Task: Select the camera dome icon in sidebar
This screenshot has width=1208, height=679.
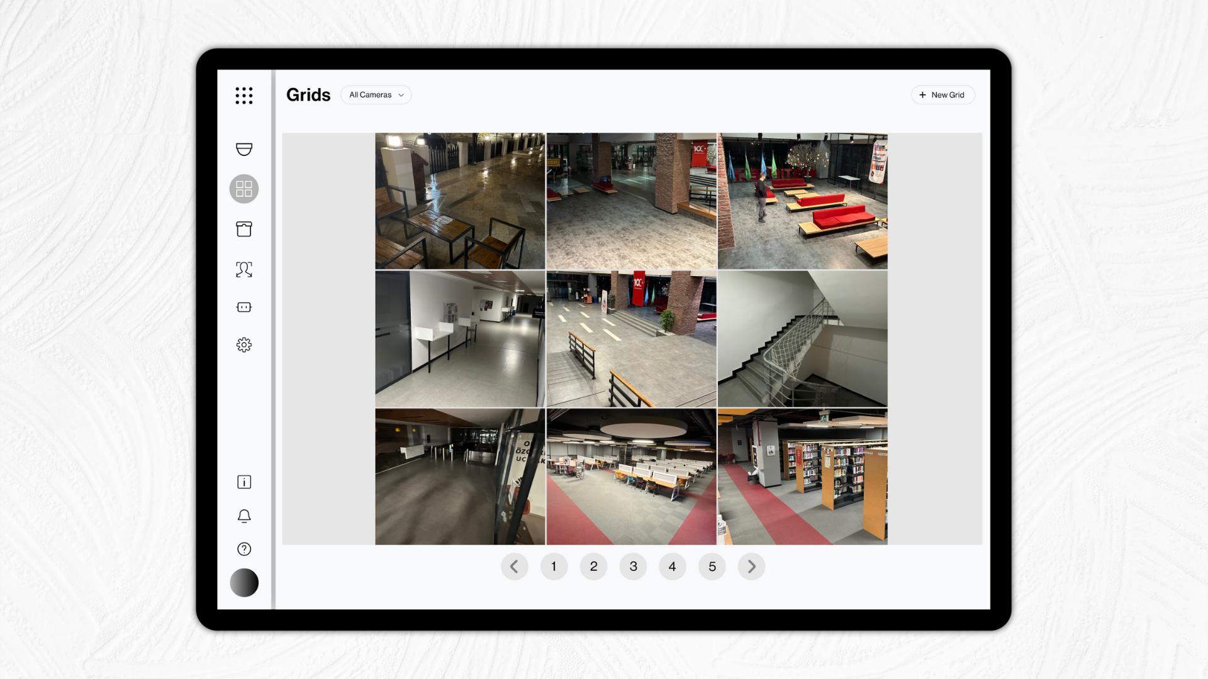Action: click(x=244, y=149)
